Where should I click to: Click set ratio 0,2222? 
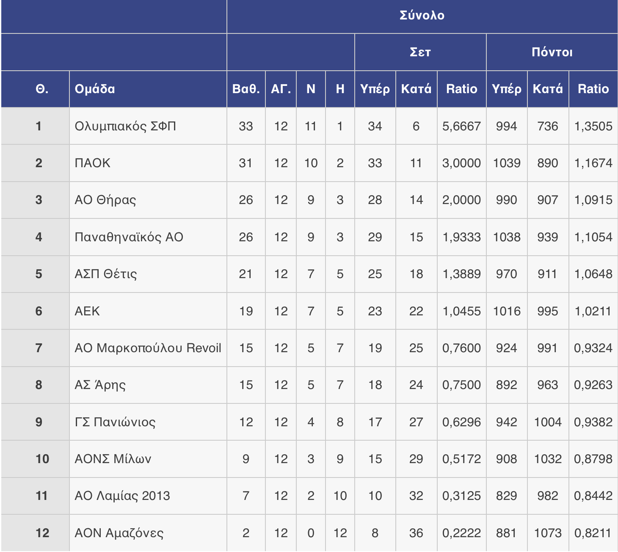coord(461,533)
